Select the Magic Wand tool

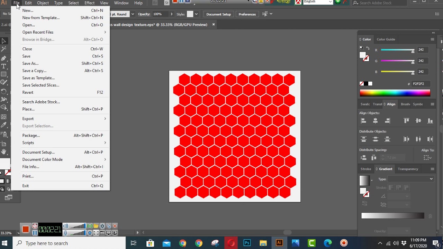point(4,49)
